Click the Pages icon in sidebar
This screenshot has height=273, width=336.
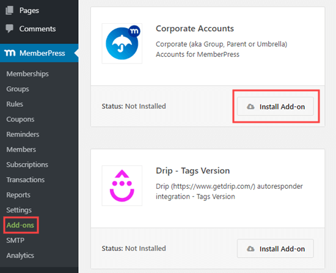(9, 10)
